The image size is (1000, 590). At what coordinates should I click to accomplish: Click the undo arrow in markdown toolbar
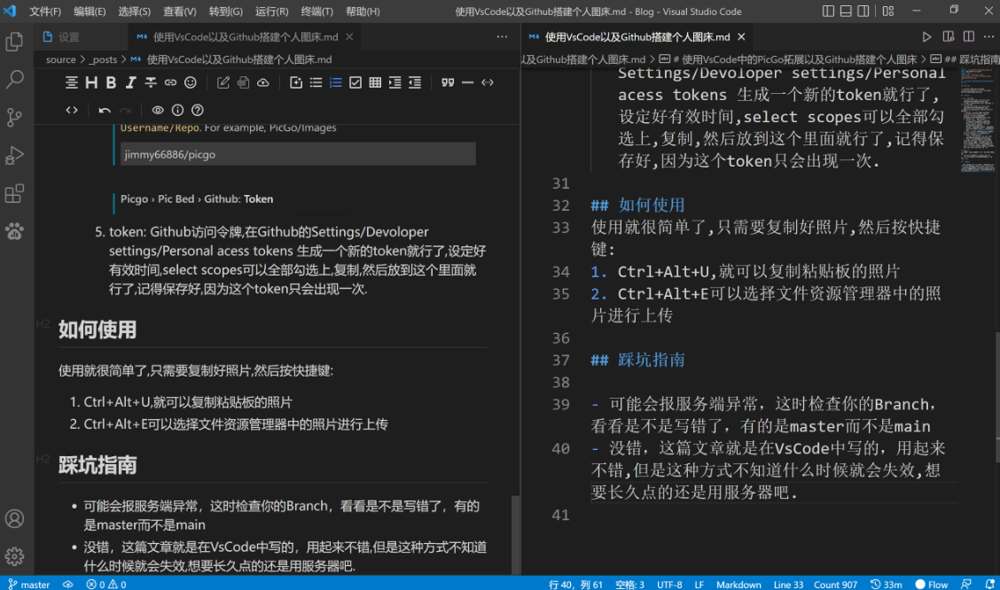[x=105, y=110]
